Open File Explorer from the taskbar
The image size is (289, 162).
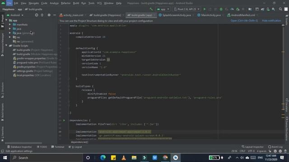(134, 157)
